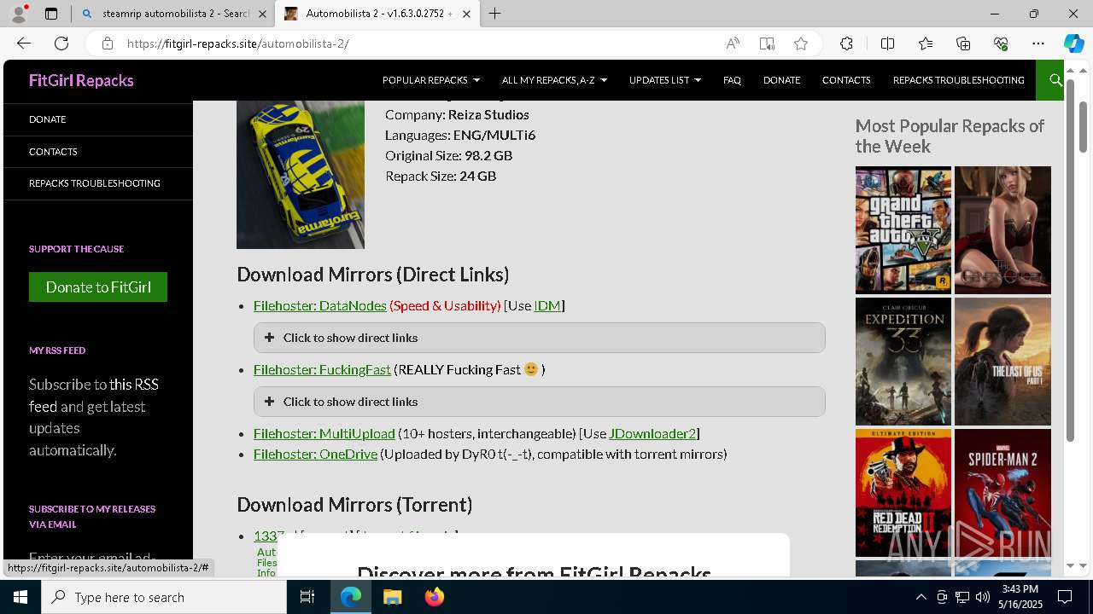Open Browser essentials heart icon
The height and width of the screenshot is (614, 1093).
click(1001, 43)
